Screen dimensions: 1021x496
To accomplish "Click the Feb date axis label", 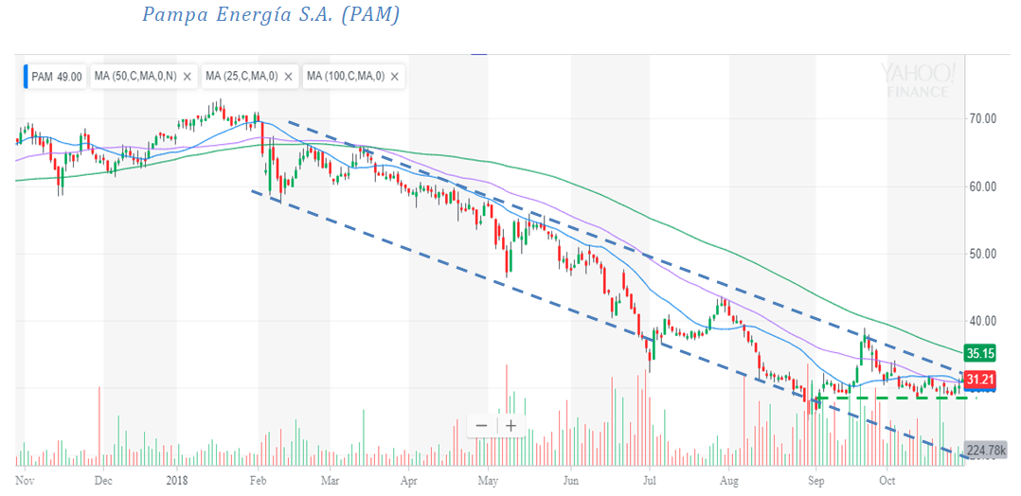I will [x=258, y=483].
